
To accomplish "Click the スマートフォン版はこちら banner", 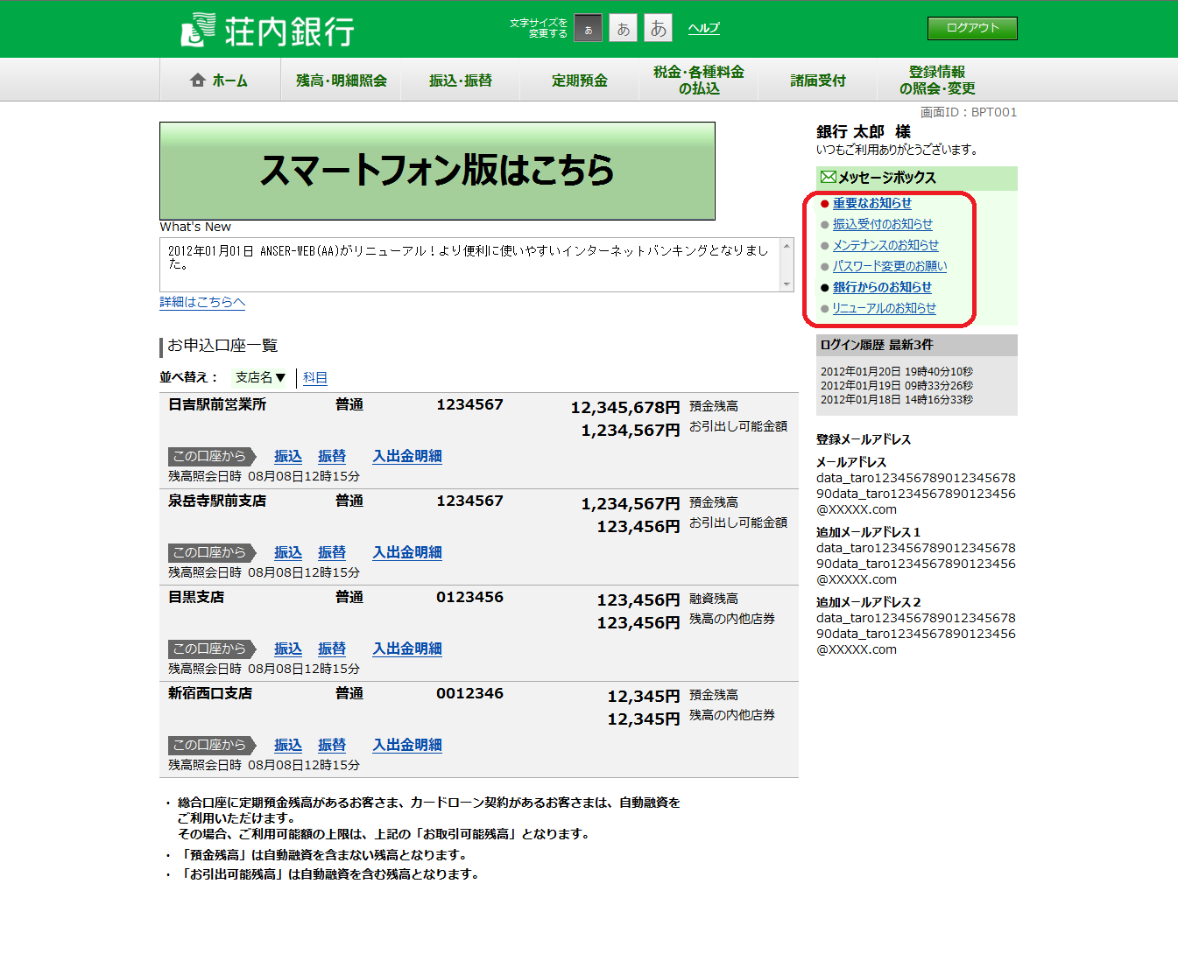I will point(437,171).
